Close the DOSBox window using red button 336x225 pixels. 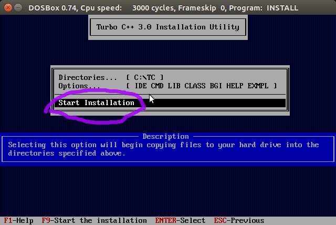point(8,8)
